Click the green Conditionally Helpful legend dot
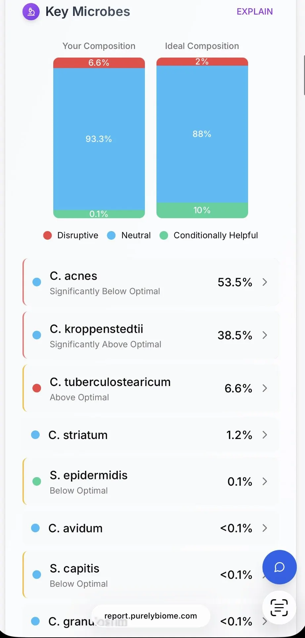This screenshot has height=638, width=305. click(x=164, y=235)
